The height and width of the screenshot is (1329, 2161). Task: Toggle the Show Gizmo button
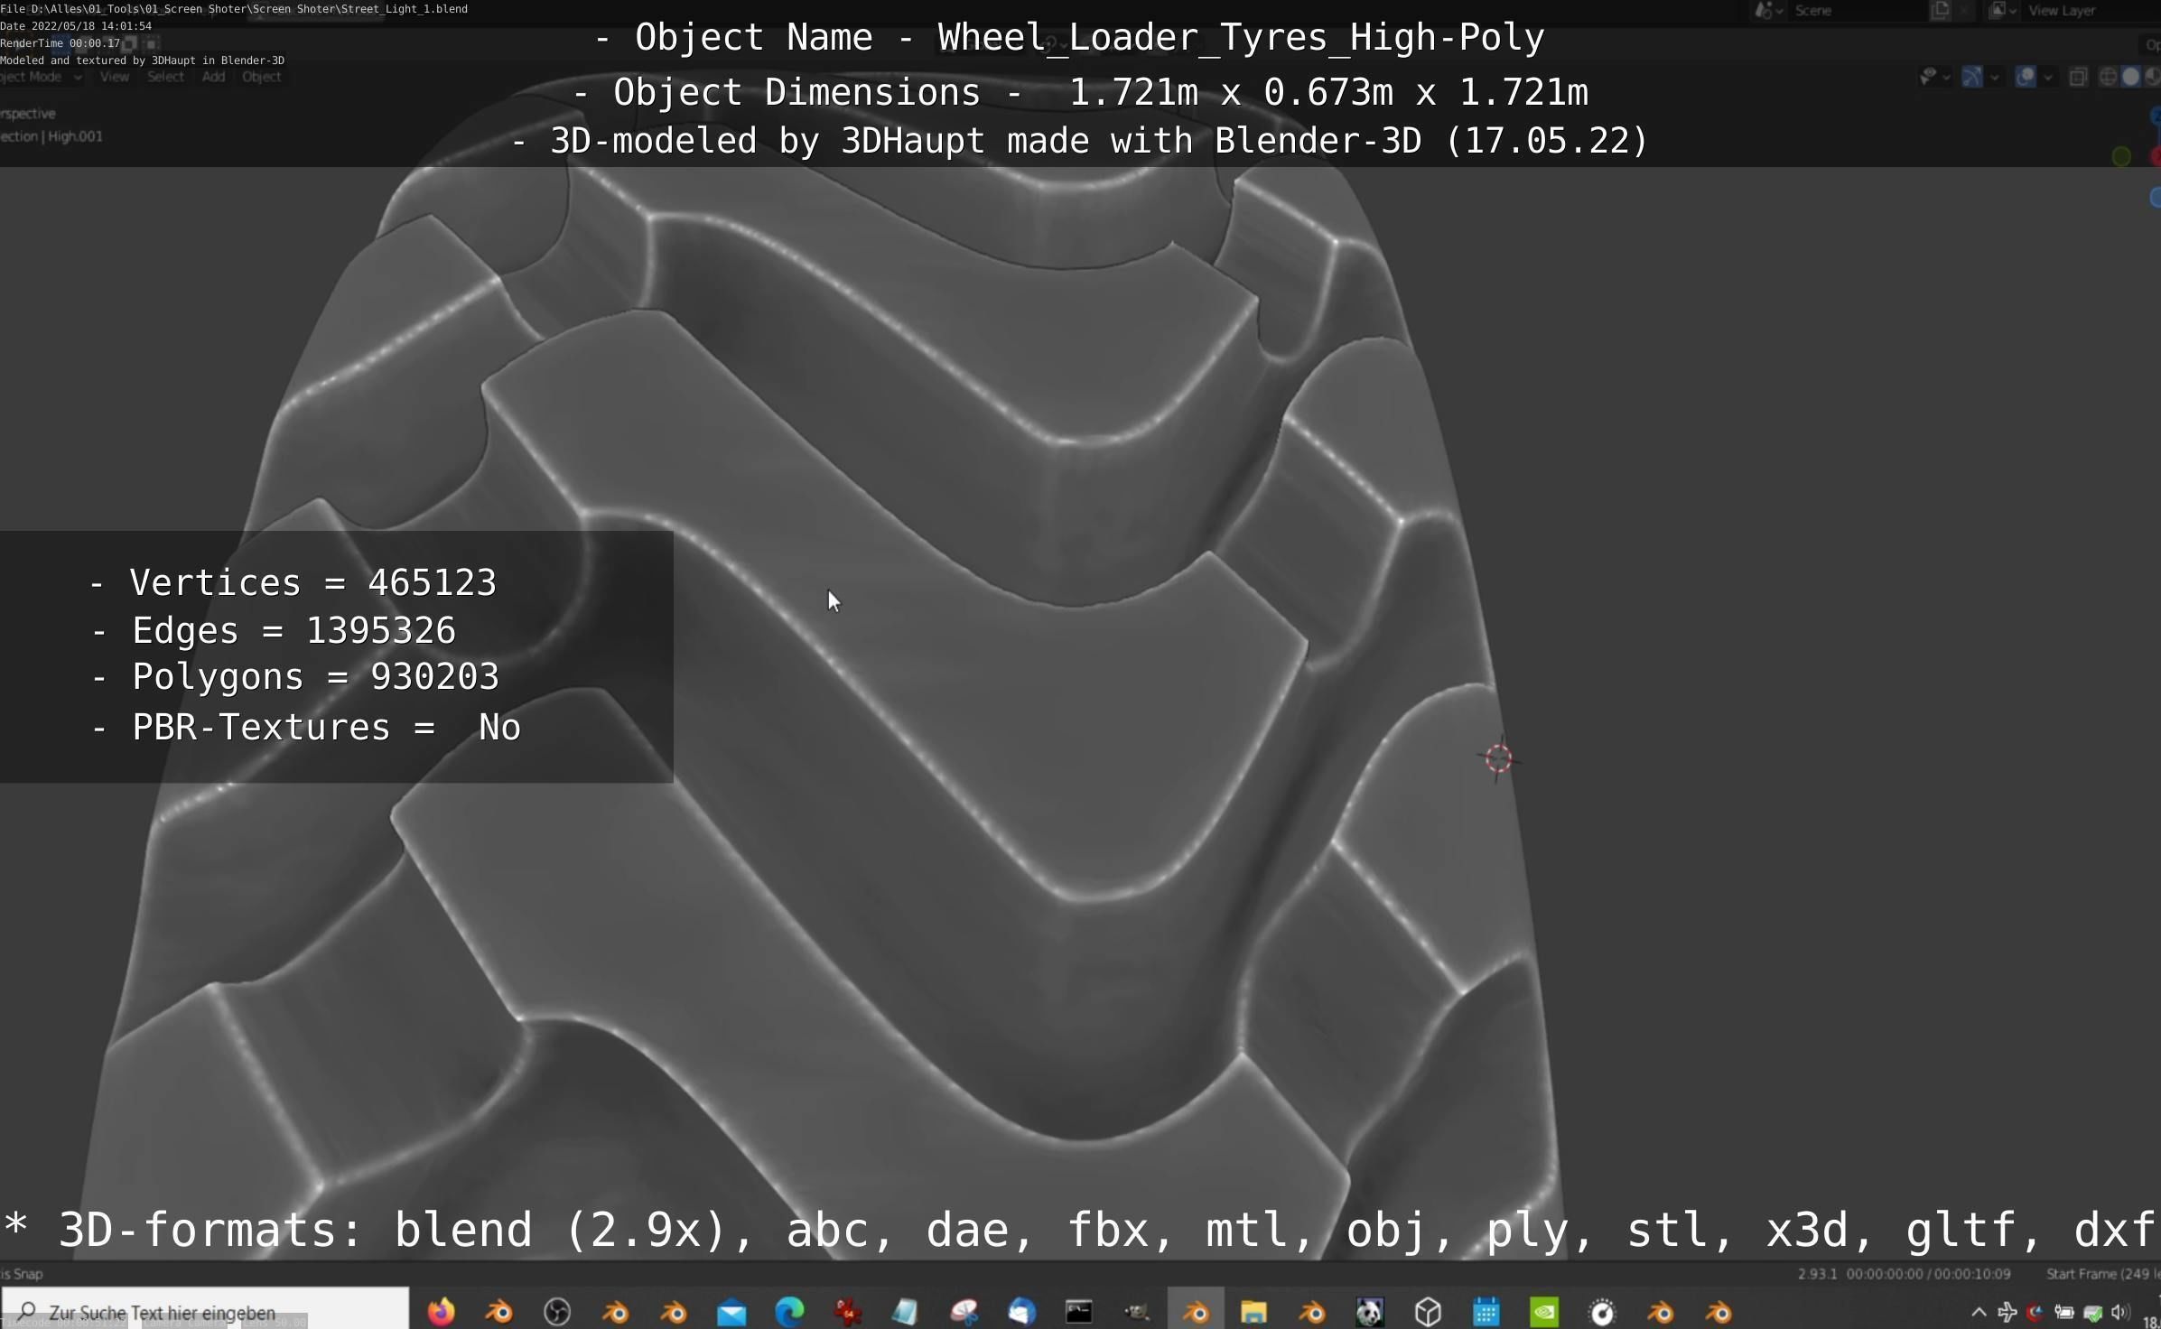point(1972,78)
